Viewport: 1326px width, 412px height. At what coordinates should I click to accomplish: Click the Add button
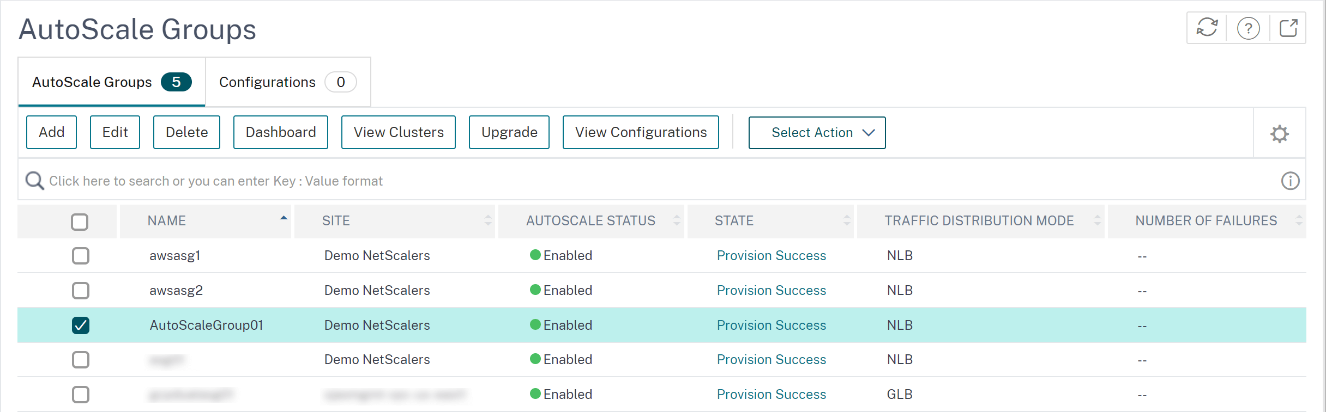click(51, 132)
